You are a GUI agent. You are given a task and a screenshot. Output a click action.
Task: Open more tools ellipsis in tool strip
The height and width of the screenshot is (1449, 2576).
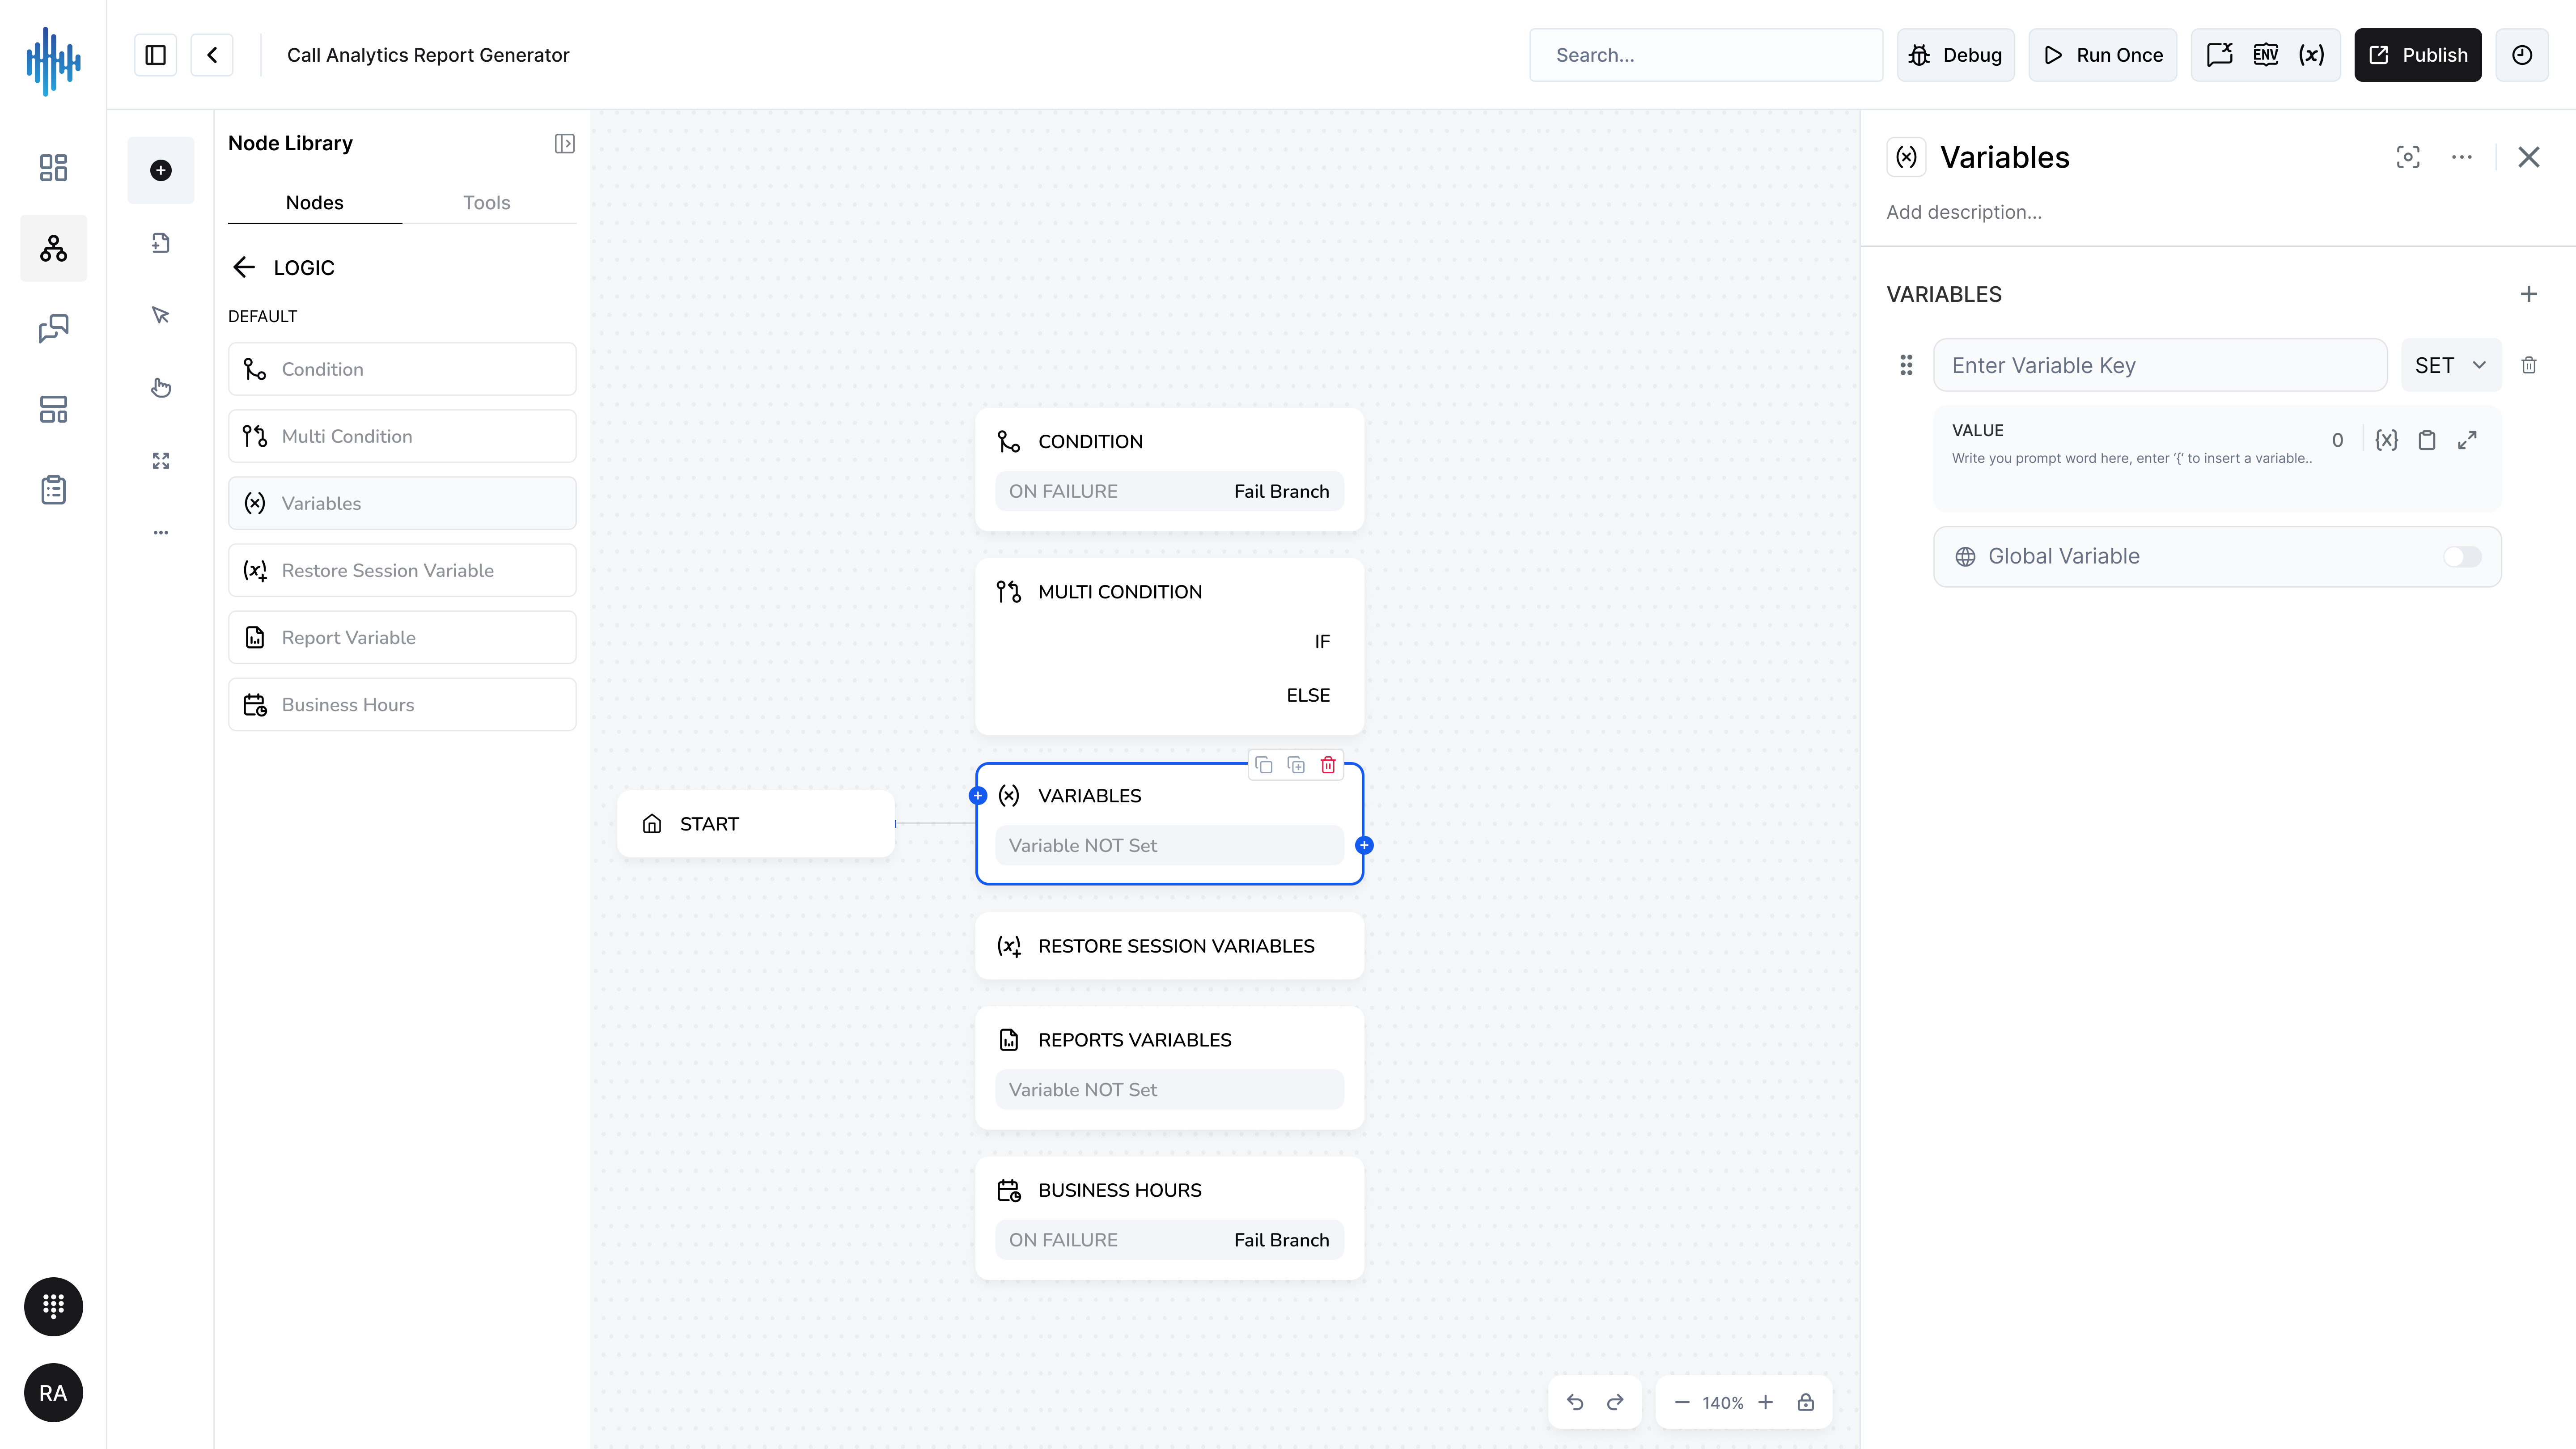click(x=161, y=532)
